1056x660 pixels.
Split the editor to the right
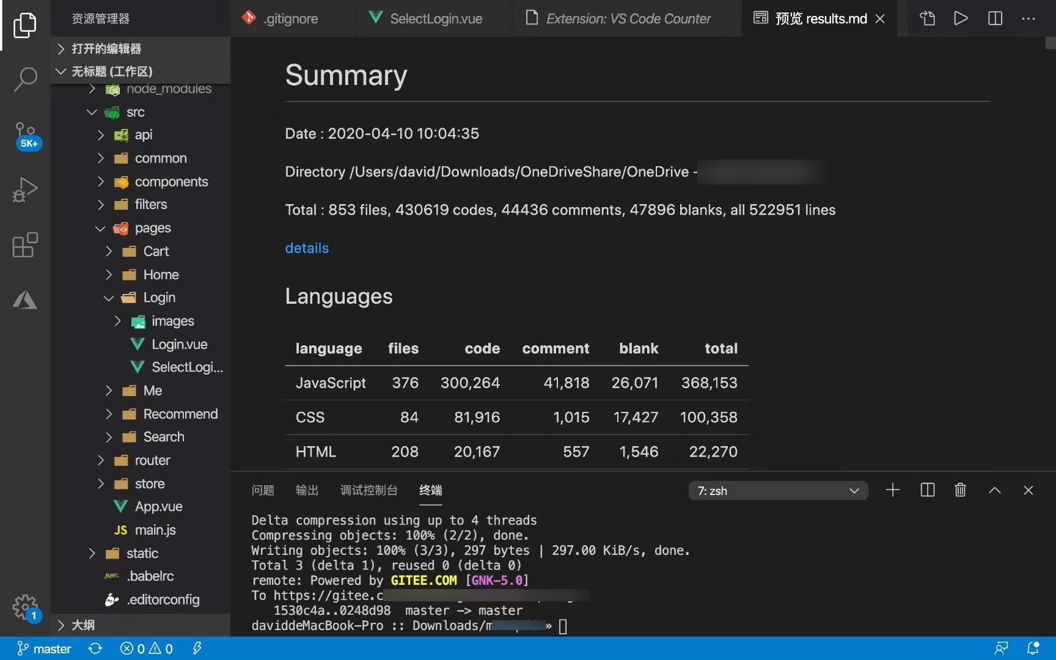[x=995, y=18]
